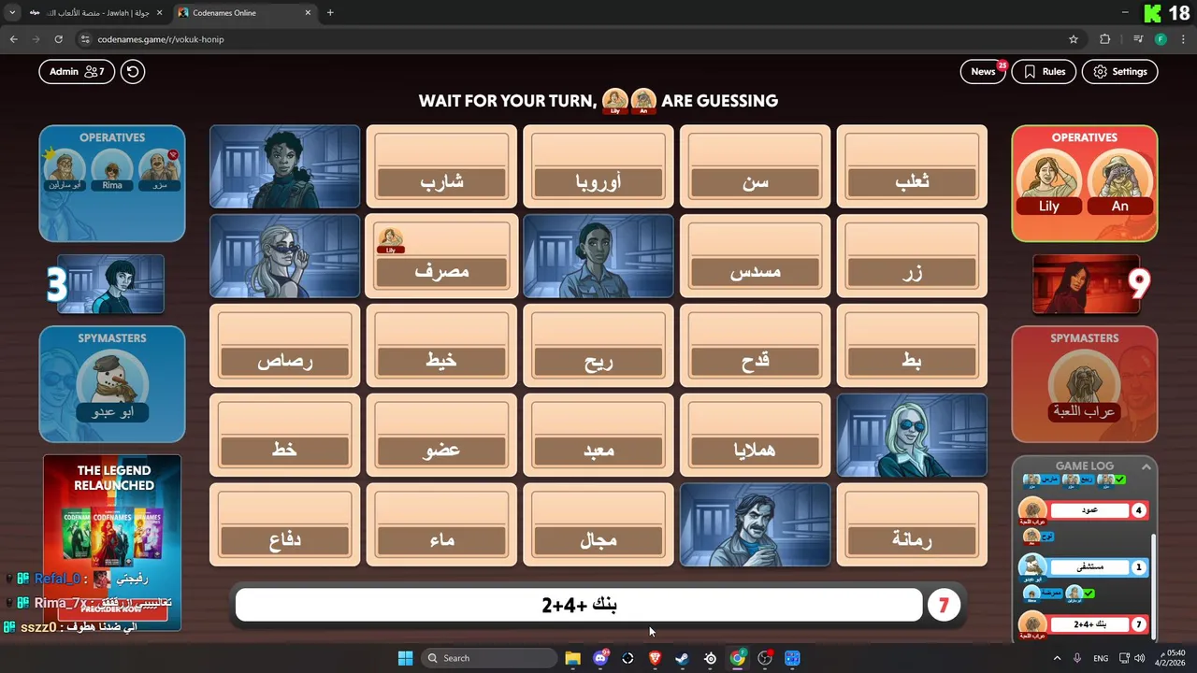1197x673 pixels.
Task: Open File Explorer from the taskbar
Action: tap(572, 658)
